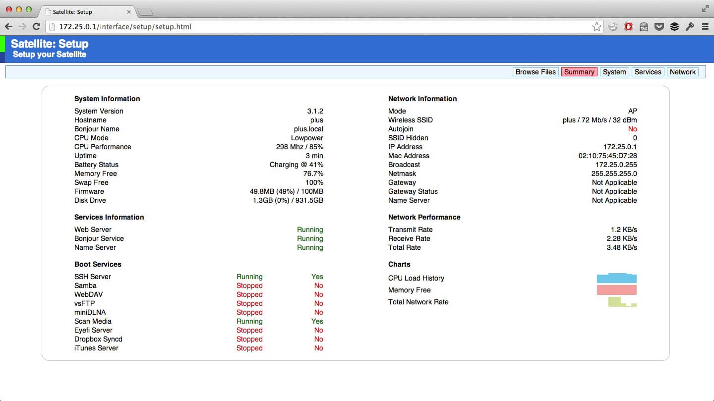714x401 pixels.
Task: Select the highlighted Summary tab
Action: click(579, 72)
